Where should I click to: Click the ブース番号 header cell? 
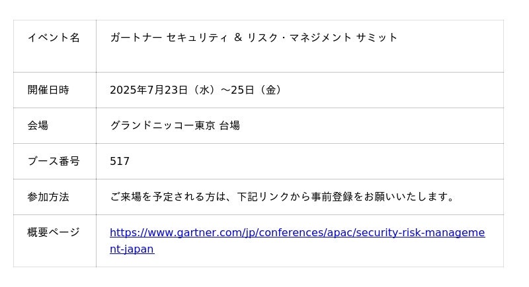pos(55,162)
